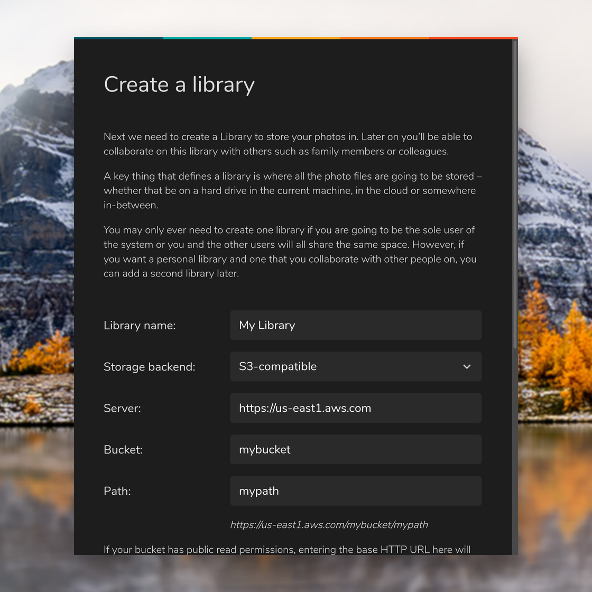The width and height of the screenshot is (592, 592).
Task: Focus the Library name input field
Action: tap(355, 325)
